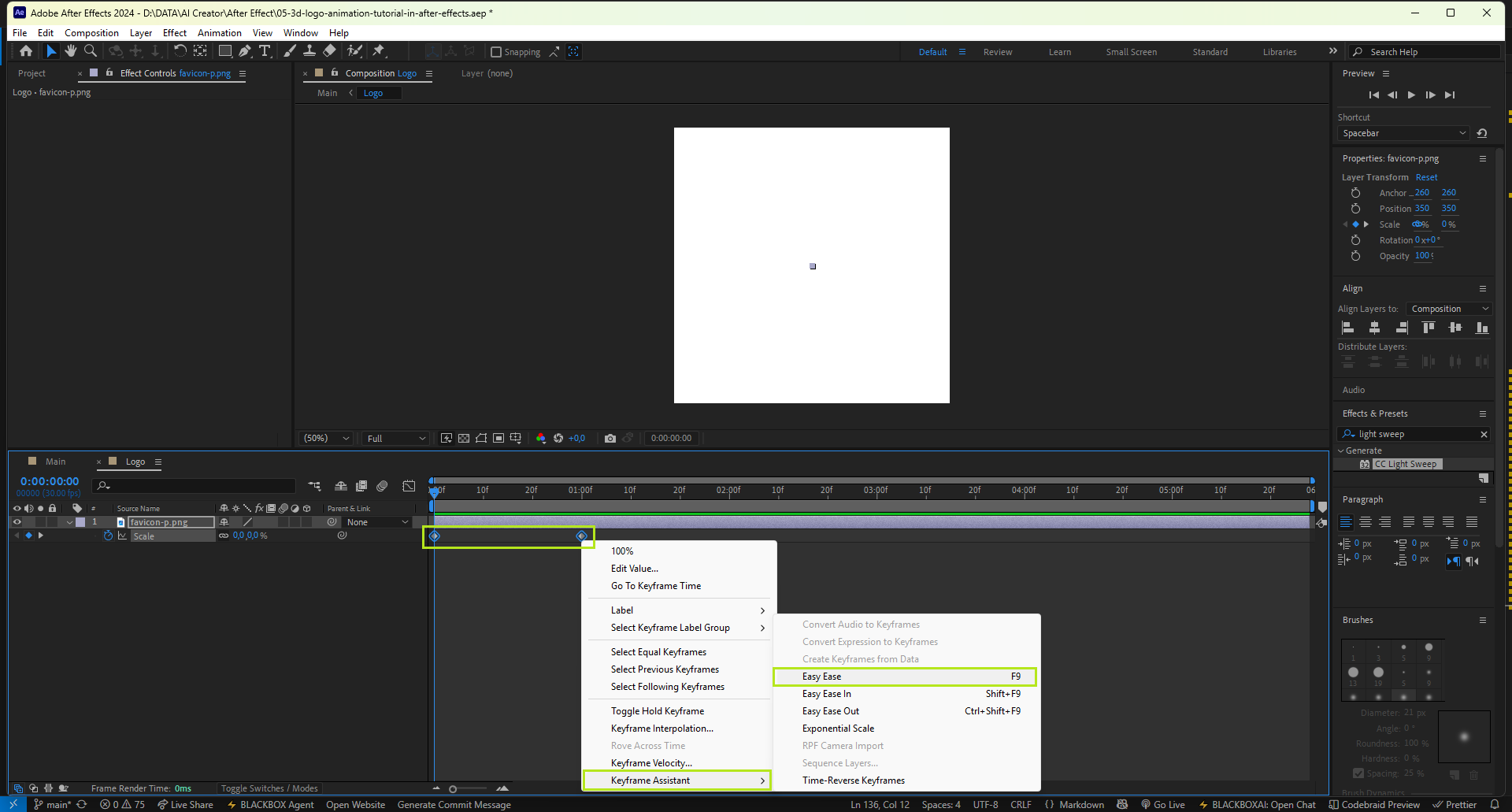Choose the Type tool
Image resolution: width=1512 pixels, height=812 pixels.
coord(265,51)
